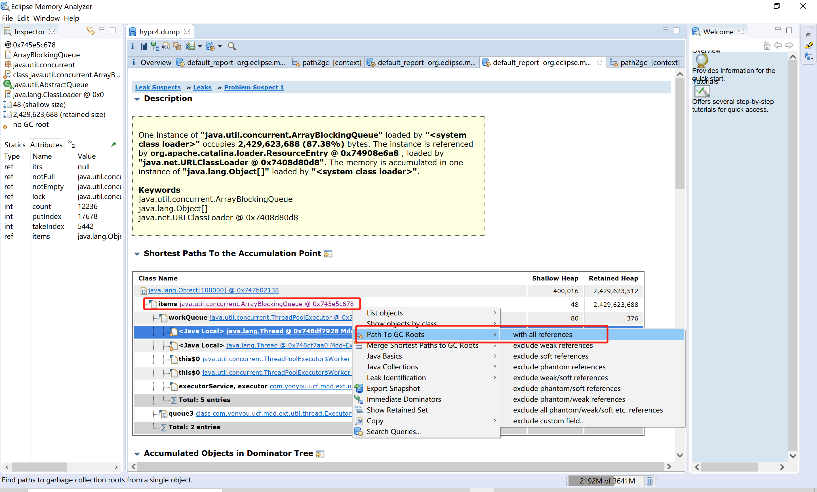The image size is (817, 492).
Task: Click the report's vertical scrollbar thumb
Action: (680, 133)
